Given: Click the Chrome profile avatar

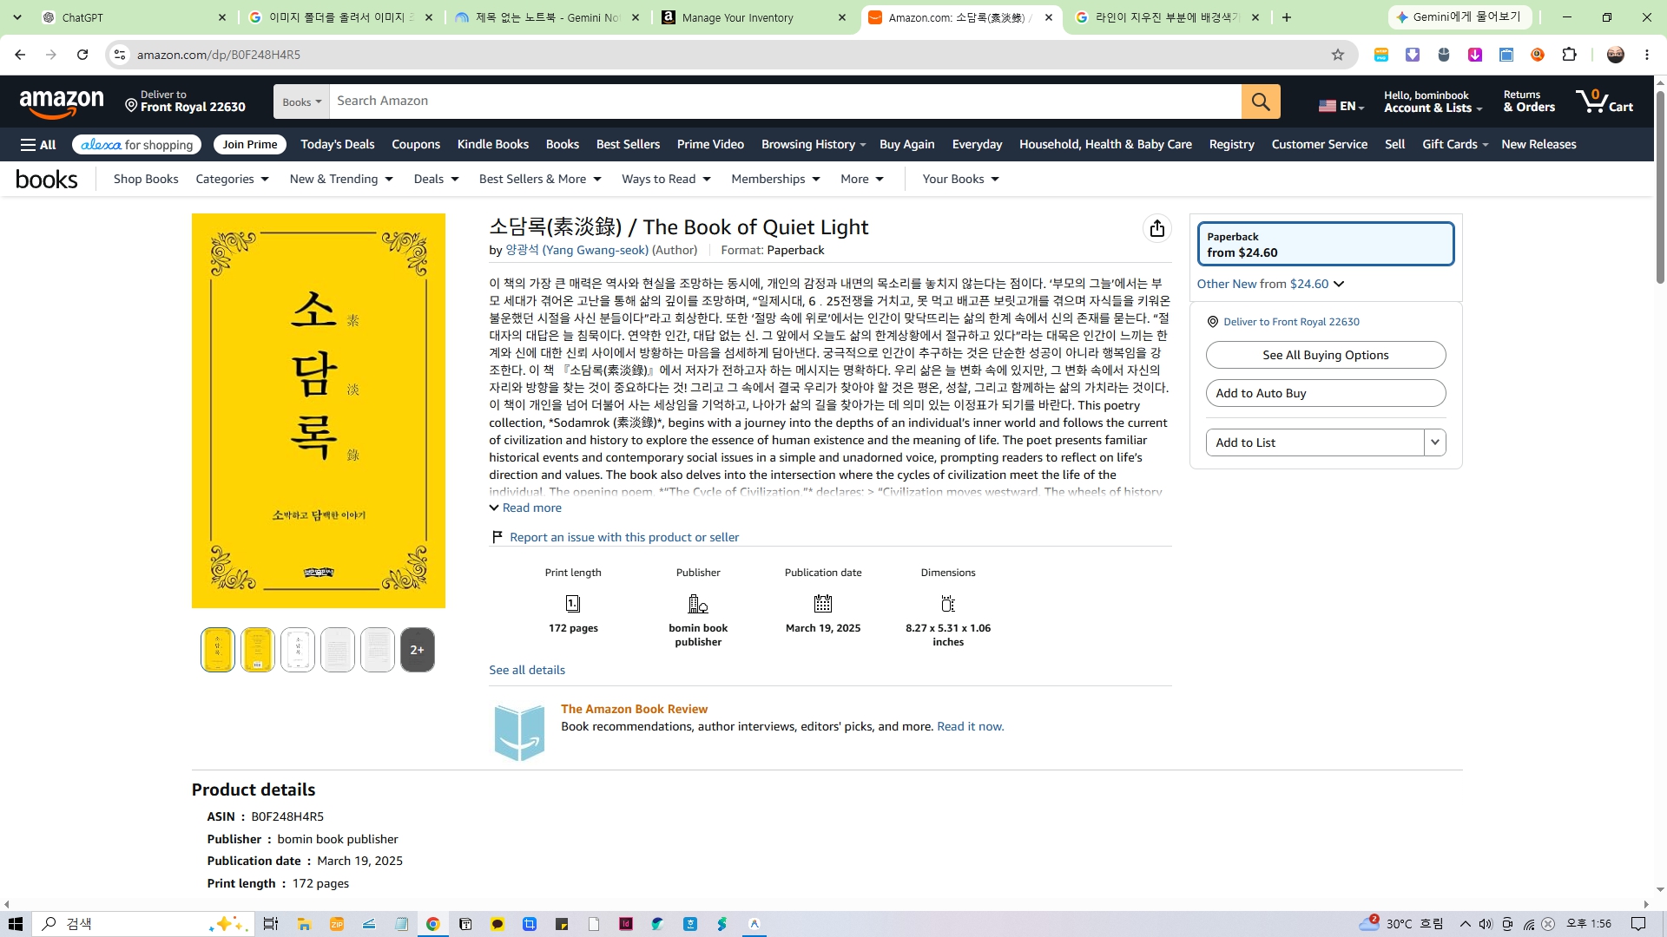Looking at the screenshot, I should (x=1616, y=55).
